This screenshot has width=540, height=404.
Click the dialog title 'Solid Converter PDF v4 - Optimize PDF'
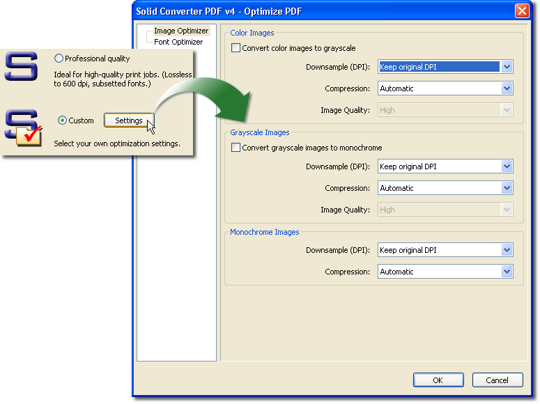219,11
